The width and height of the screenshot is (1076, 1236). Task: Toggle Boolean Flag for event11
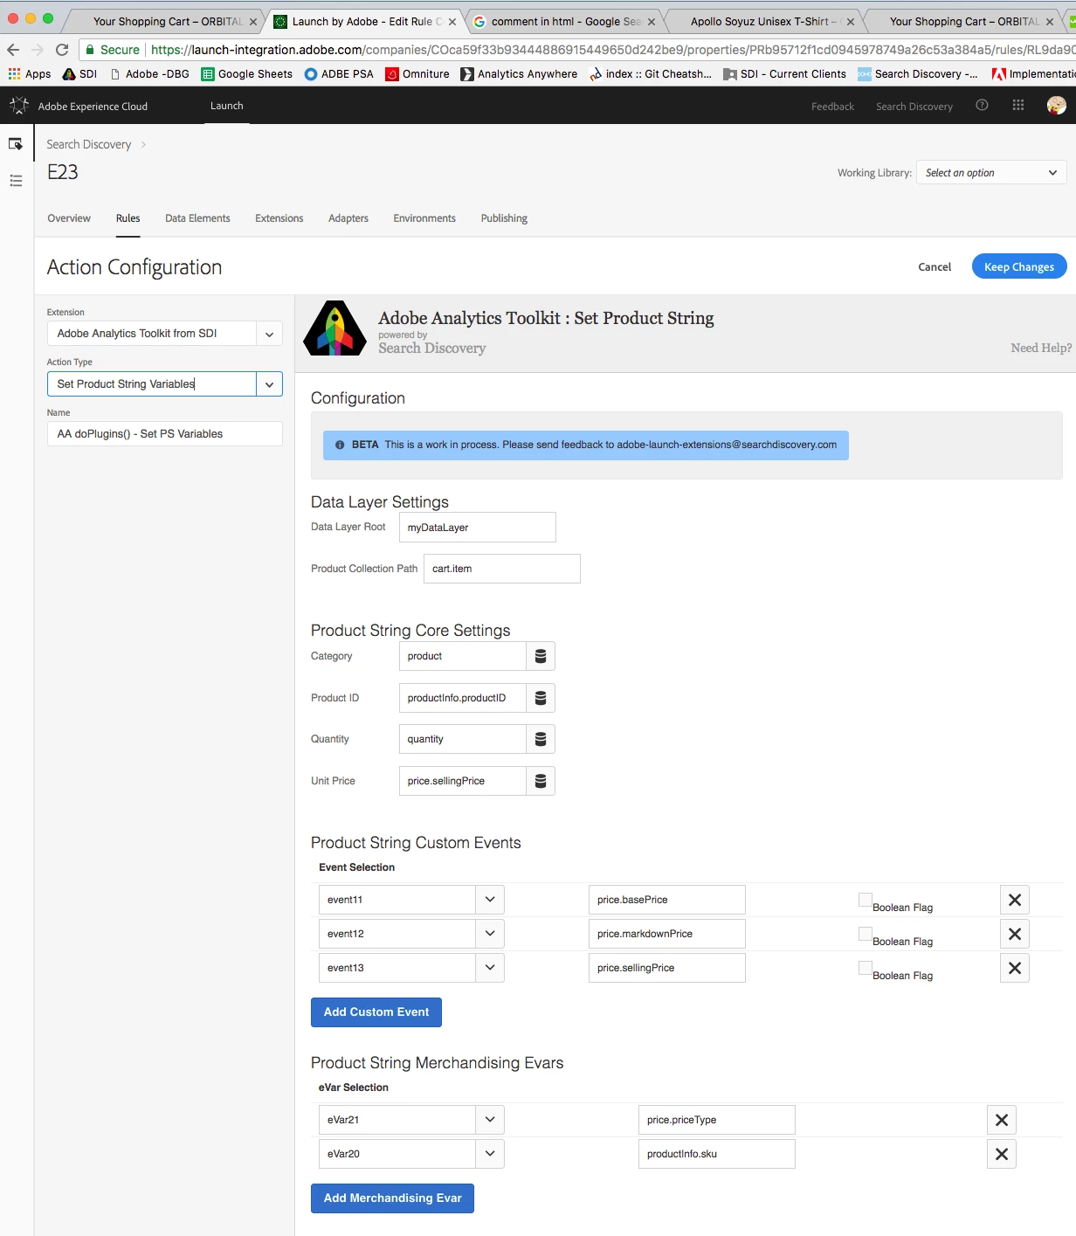click(x=866, y=899)
